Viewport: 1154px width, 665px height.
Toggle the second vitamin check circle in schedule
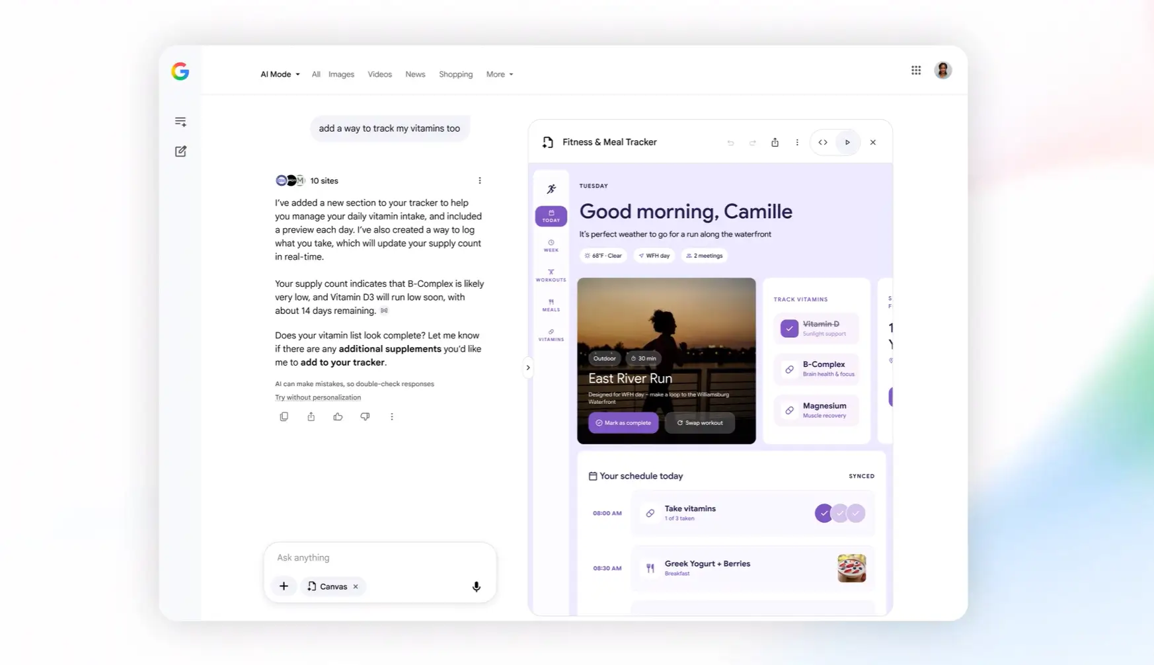pyautogui.click(x=840, y=513)
